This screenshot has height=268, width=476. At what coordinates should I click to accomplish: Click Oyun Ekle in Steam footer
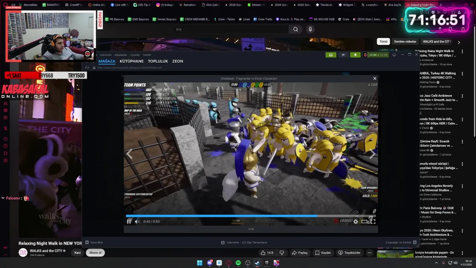click(x=94, y=242)
